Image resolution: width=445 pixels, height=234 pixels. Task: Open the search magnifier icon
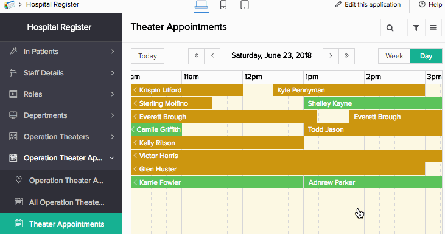click(390, 28)
